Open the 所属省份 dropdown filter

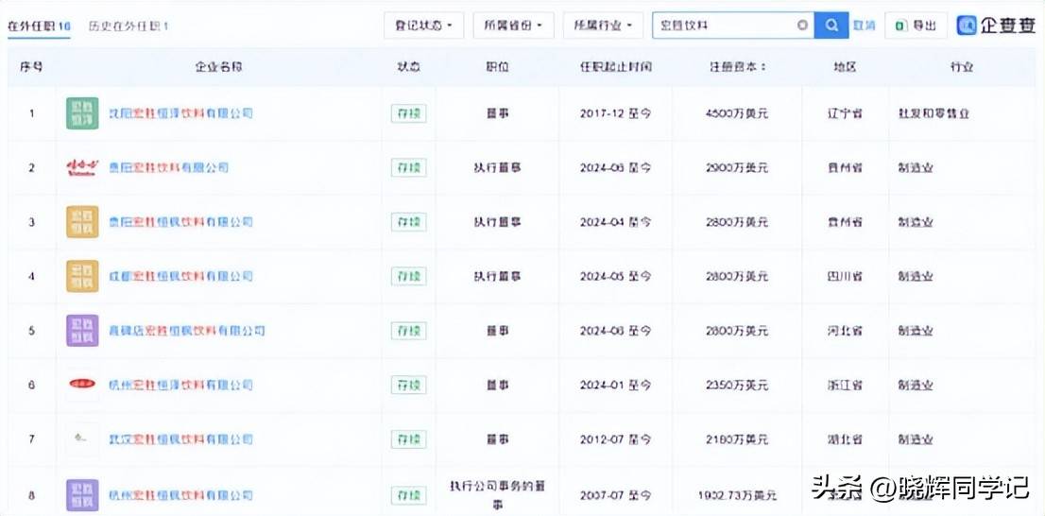(514, 26)
